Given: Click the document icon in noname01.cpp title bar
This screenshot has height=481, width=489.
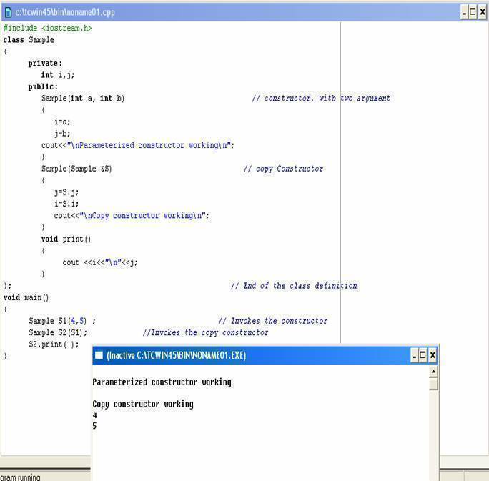Looking at the screenshot, I should [9, 12].
